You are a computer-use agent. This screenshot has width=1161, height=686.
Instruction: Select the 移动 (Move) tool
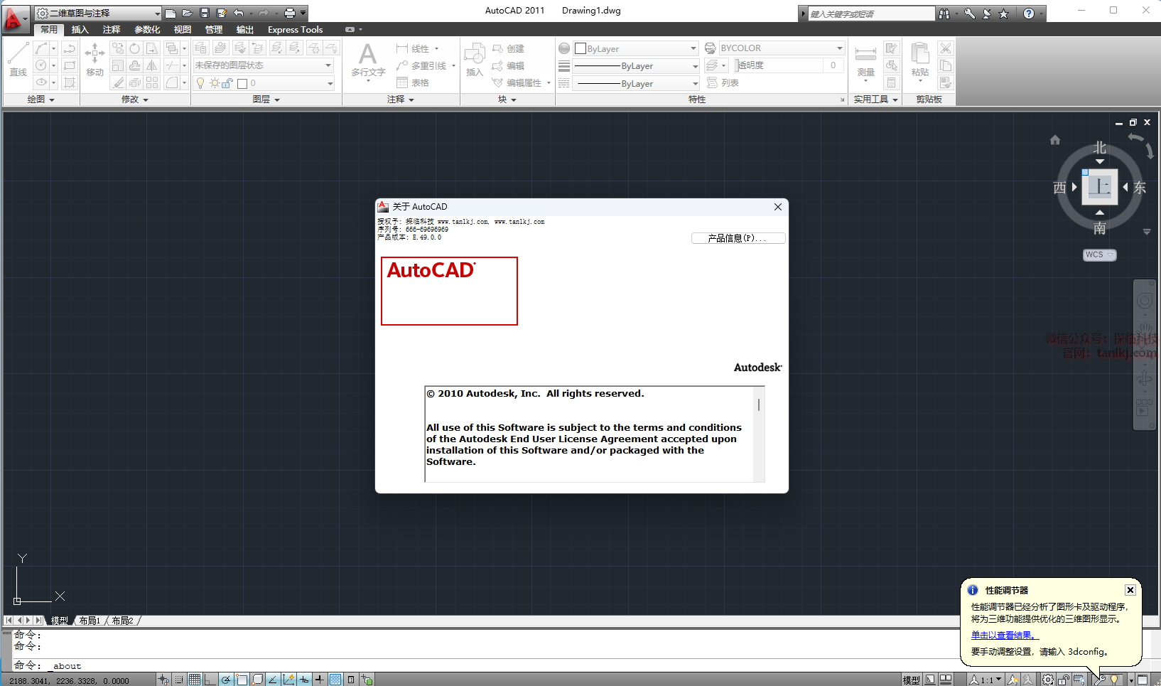point(94,59)
